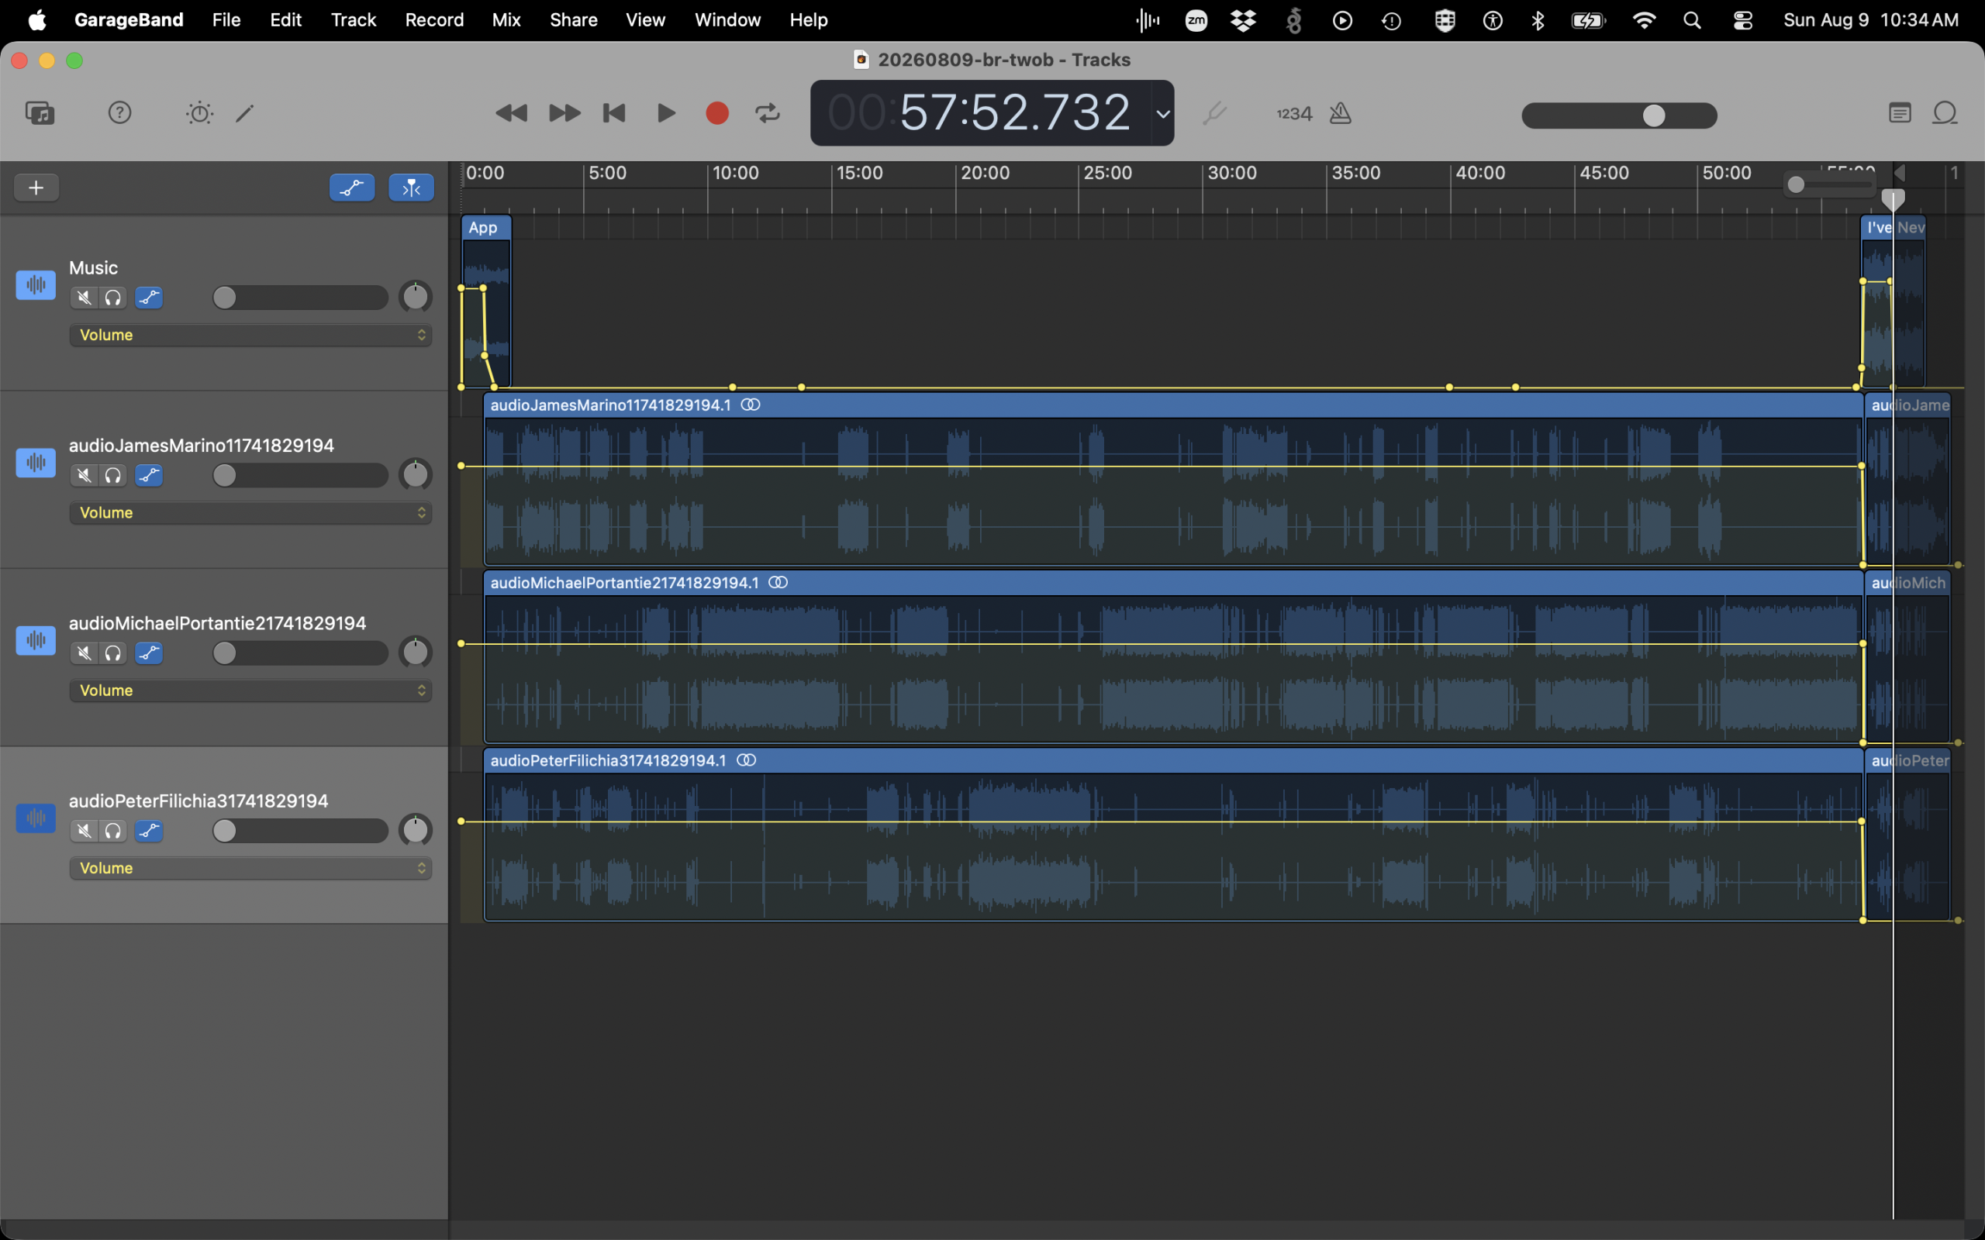Toggle the Metronome
The image size is (1985, 1240).
tap(1341, 113)
